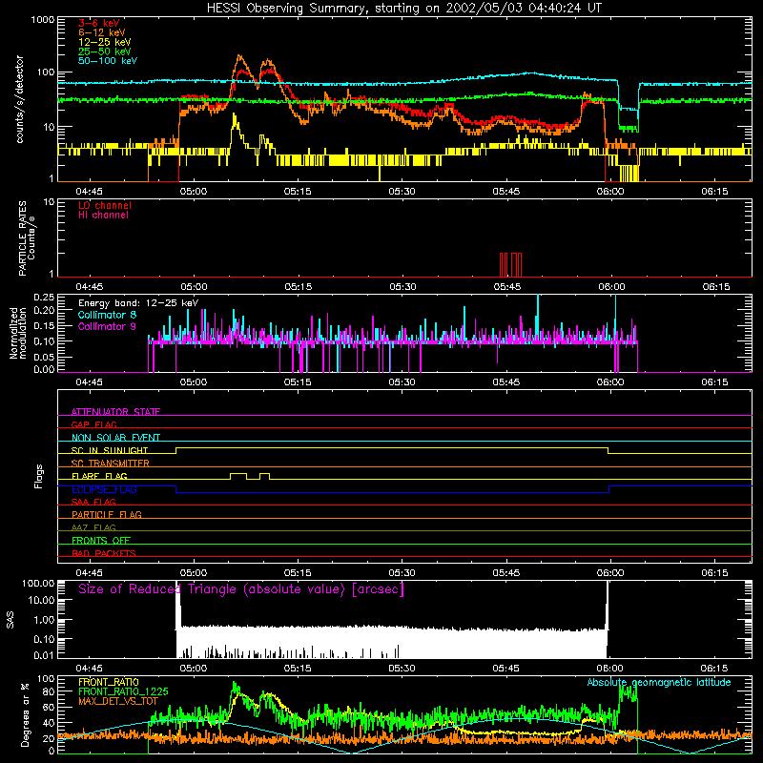Click the 05:30 time tick under the SAS panel

402,669
